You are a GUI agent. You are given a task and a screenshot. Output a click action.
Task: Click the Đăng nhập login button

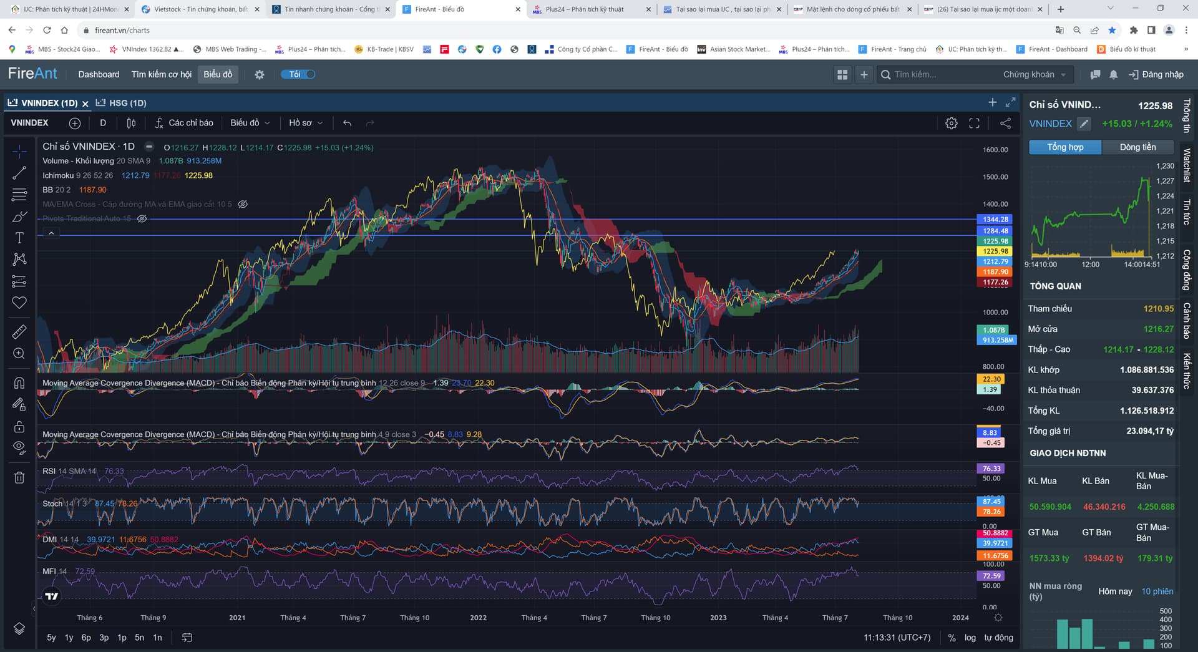[x=1156, y=74]
